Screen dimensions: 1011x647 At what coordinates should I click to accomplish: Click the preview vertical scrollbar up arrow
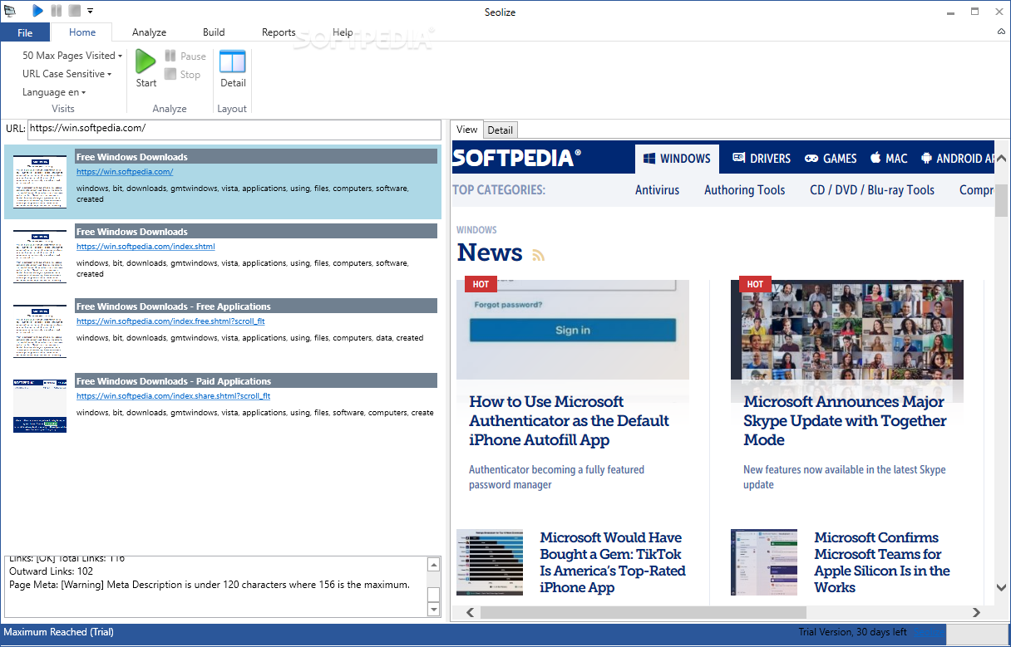point(1002,159)
